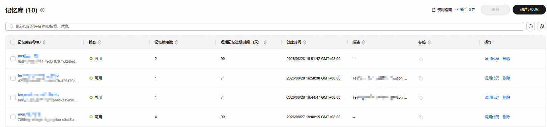Click the strategy count 4 in 19:08:15 row
The height and width of the screenshot is (127, 547).
(156, 117)
